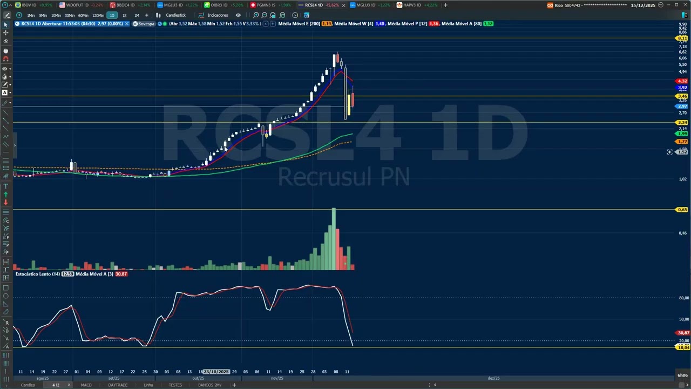
Task: Switch to the MACD workspace tab
Action: click(86, 385)
